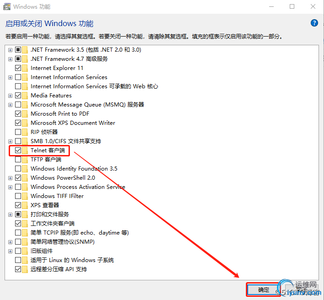324x300 pixels.
Task: Maximize the Windows 功能 window
Action: click(x=292, y=6)
